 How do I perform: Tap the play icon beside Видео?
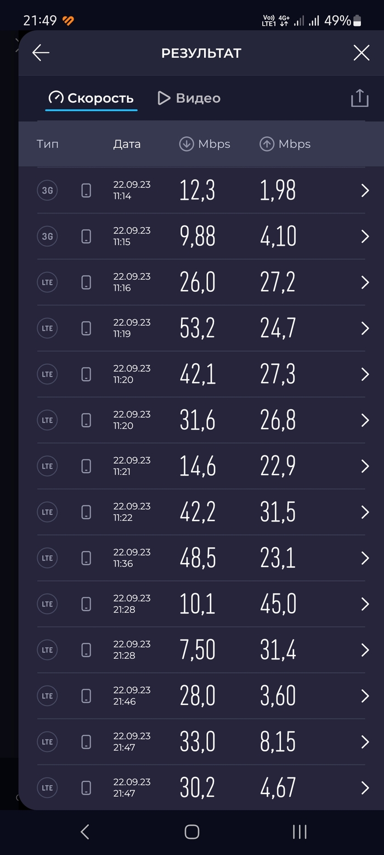pyautogui.click(x=163, y=97)
